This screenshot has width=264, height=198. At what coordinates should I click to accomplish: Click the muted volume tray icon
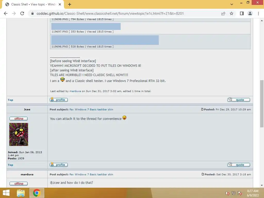pyautogui.click(x=227, y=193)
